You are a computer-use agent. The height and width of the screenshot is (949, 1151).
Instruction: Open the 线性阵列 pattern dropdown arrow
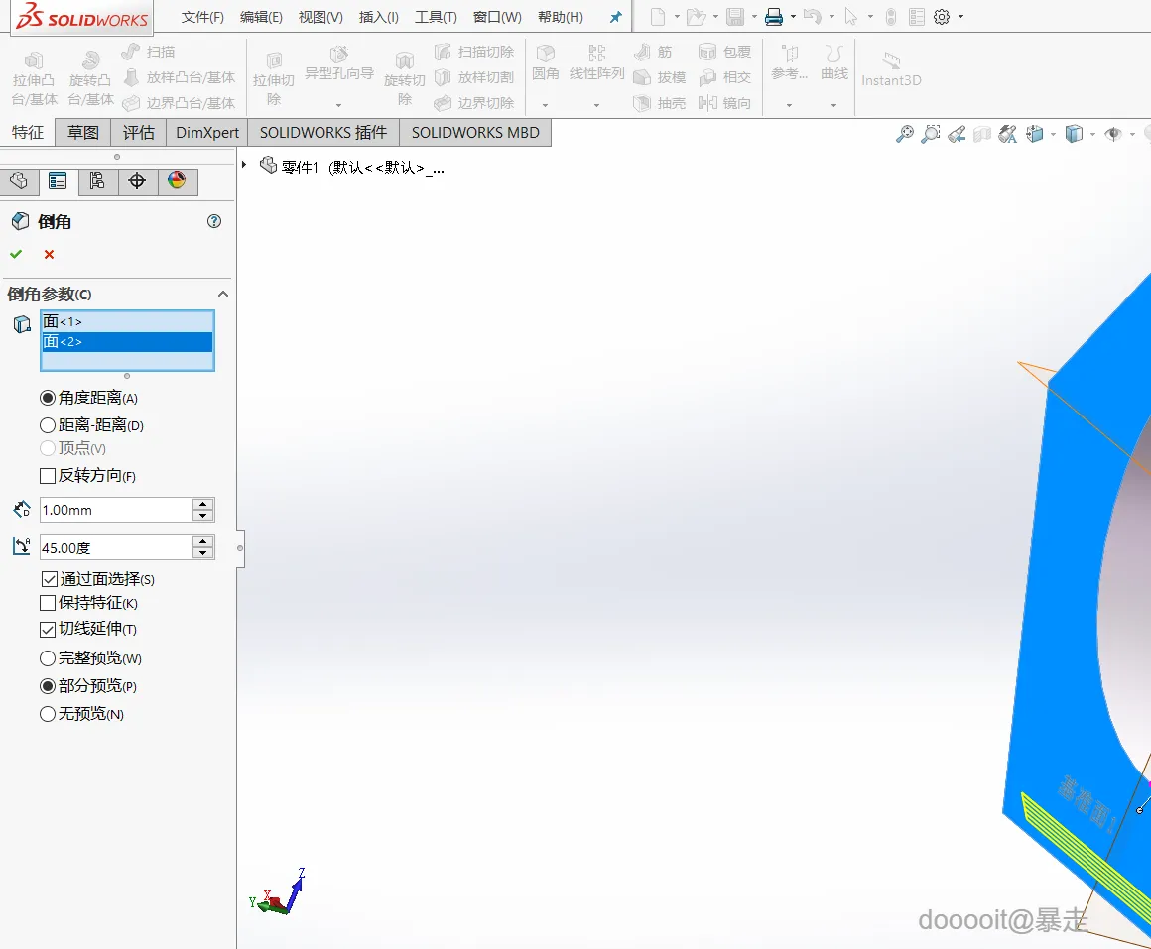pos(596,105)
